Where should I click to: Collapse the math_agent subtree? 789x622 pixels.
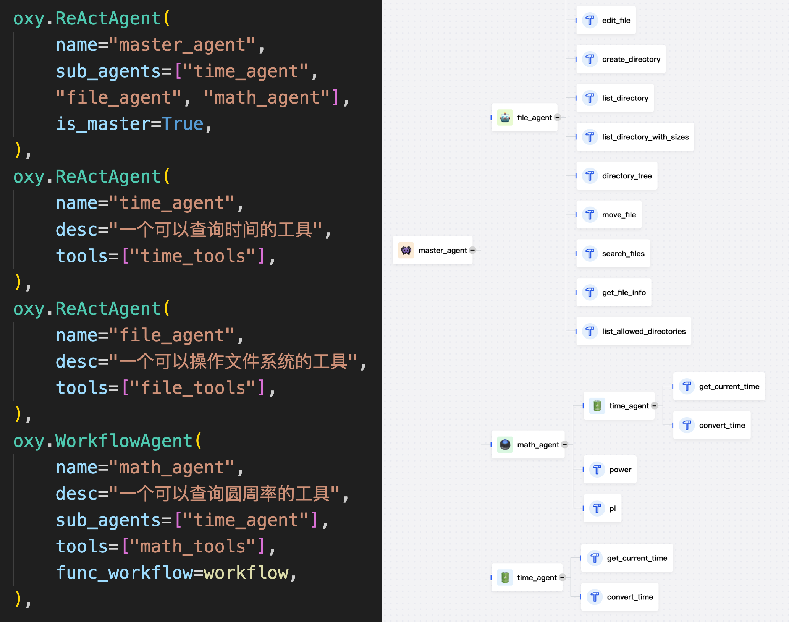click(565, 445)
